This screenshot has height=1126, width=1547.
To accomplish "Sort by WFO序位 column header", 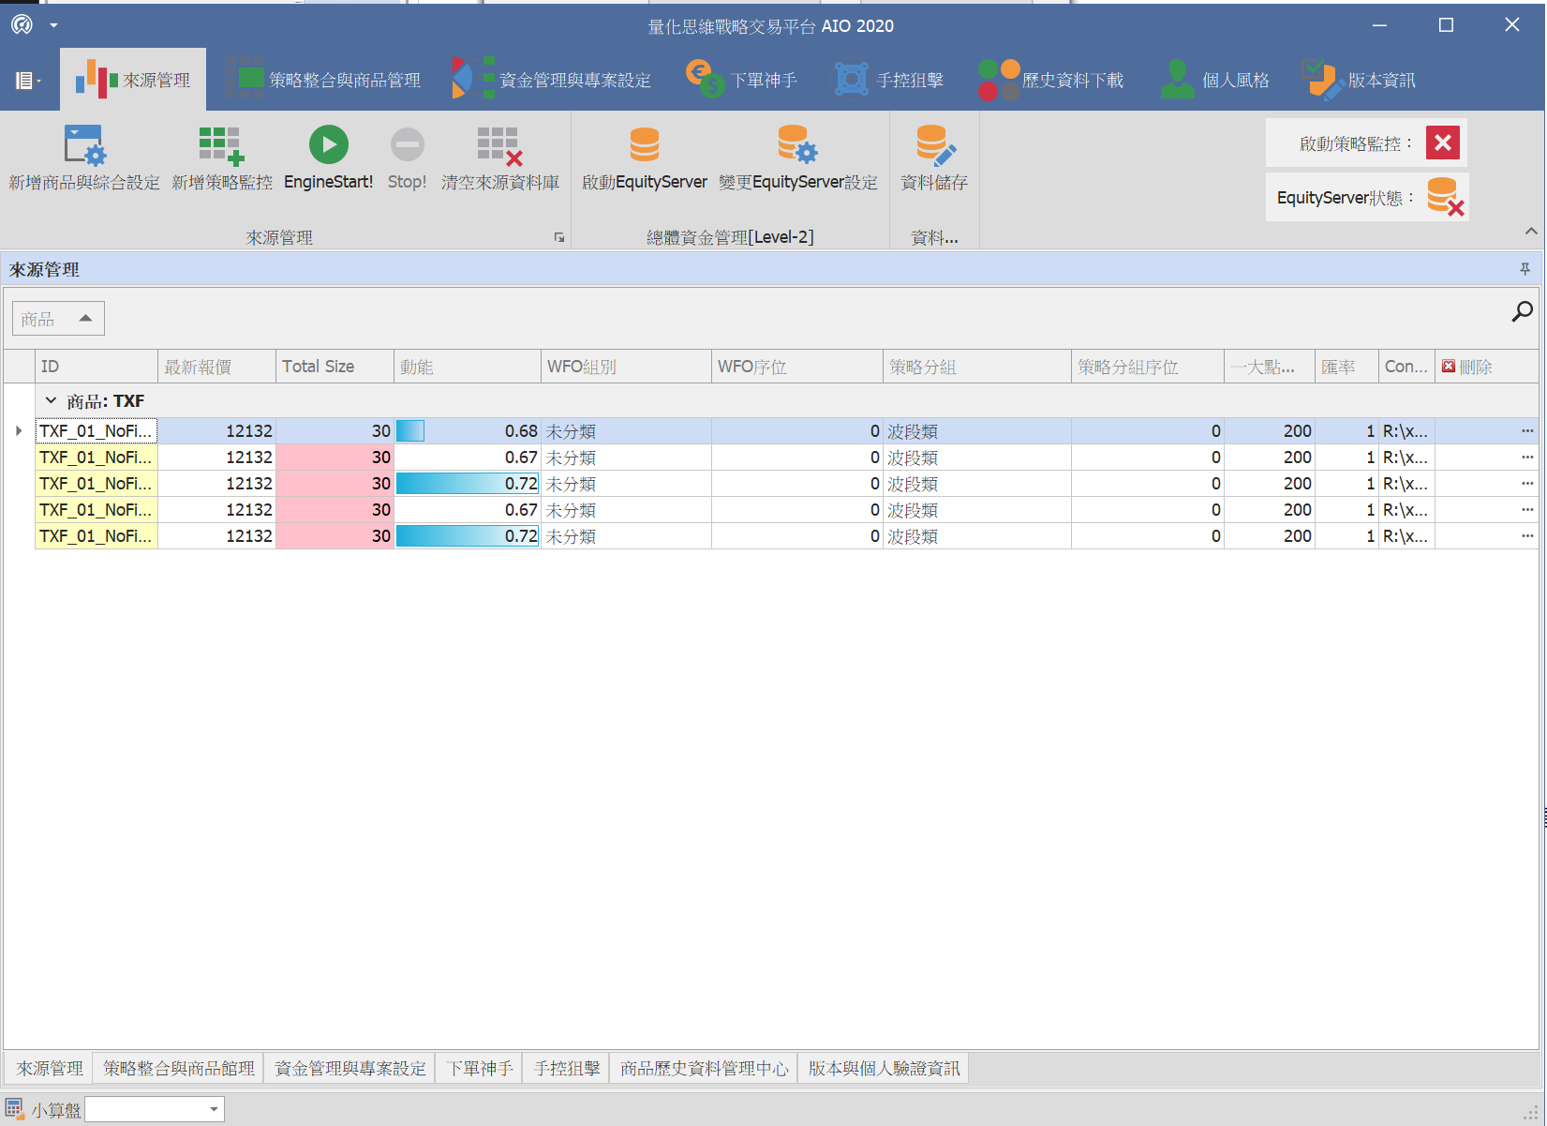I will [x=797, y=367].
